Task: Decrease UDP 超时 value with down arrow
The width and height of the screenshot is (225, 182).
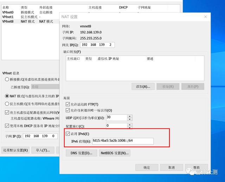Action: (130, 119)
